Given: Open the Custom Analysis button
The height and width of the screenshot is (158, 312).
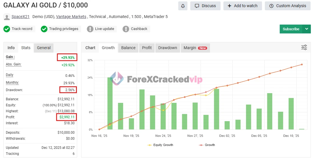Looking at the screenshot, I should coord(287,6).
